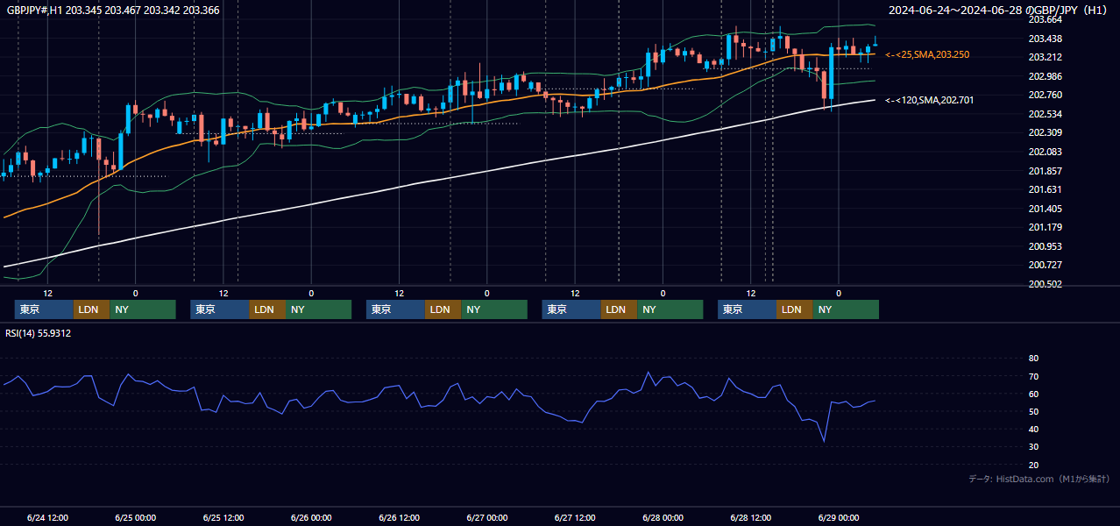Select the 6/27 00:00 date label
Image resolution: width=1120 pixels, height=526 pixels.
(x=487, y=518)
